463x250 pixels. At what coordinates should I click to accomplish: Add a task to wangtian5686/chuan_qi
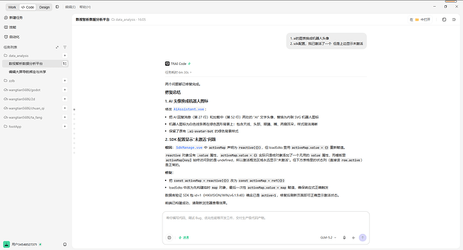pos(64,108)
